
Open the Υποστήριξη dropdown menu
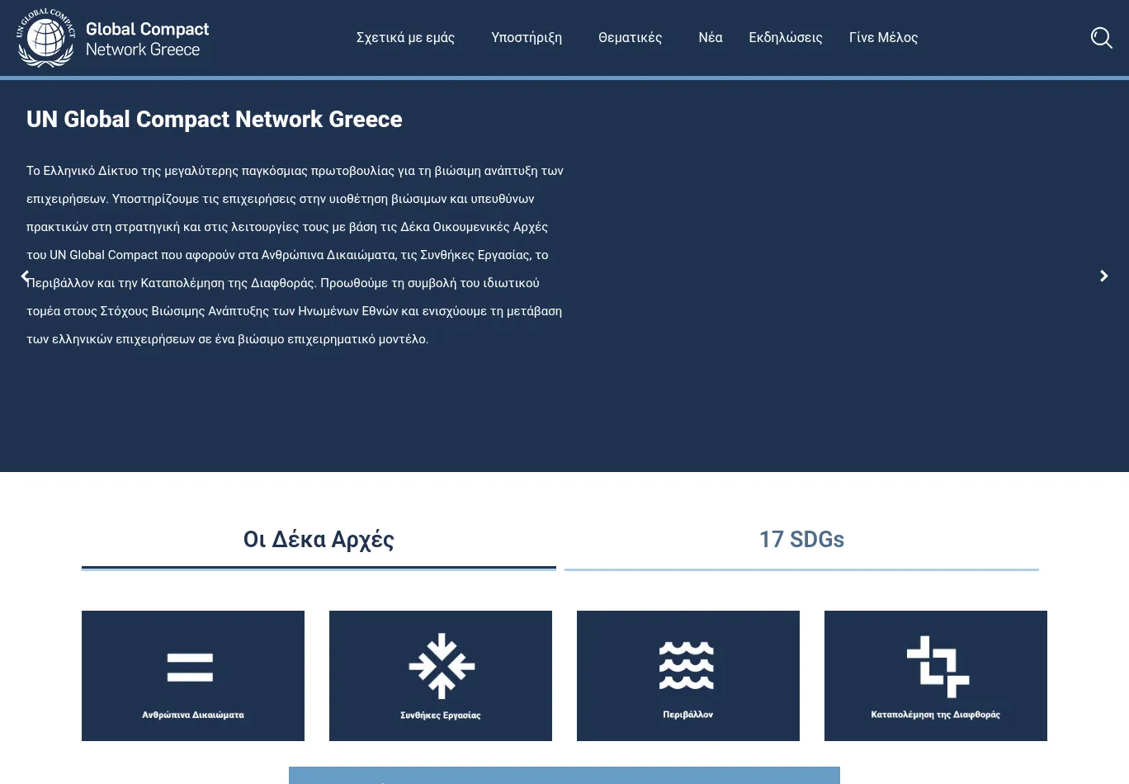[527, 37]
